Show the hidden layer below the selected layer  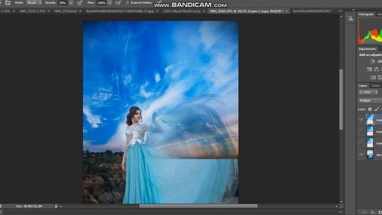[361, 131]
